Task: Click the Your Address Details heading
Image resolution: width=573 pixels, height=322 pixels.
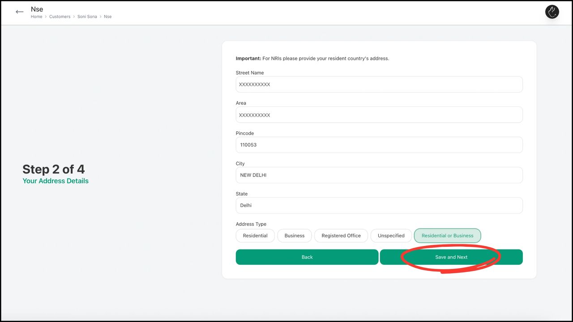Action: pos(55,181)
